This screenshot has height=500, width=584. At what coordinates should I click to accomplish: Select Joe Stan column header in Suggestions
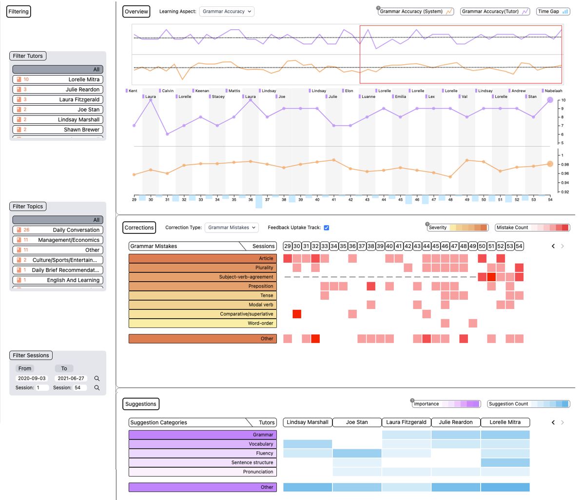(357, 422)
